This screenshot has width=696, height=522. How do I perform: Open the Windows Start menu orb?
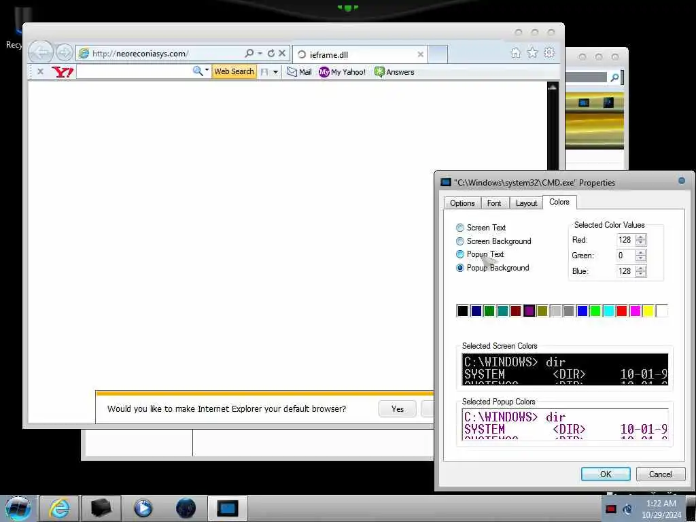(18, 508)
